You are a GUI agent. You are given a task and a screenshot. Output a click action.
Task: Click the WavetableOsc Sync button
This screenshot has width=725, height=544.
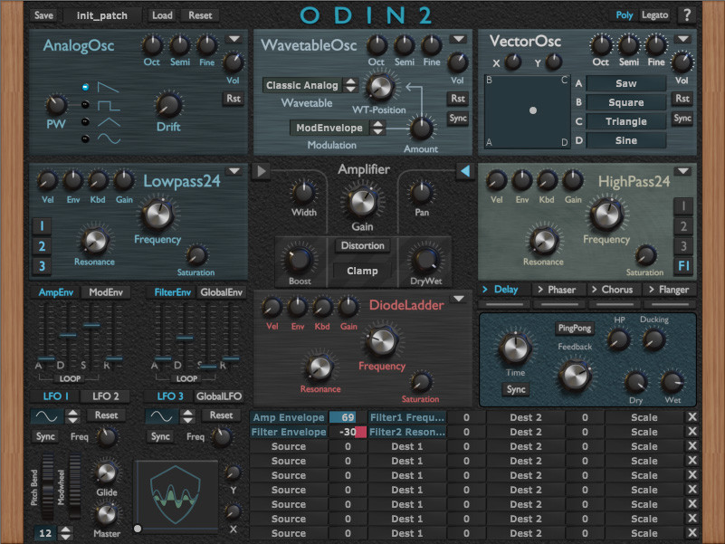(x=458, y=119)
